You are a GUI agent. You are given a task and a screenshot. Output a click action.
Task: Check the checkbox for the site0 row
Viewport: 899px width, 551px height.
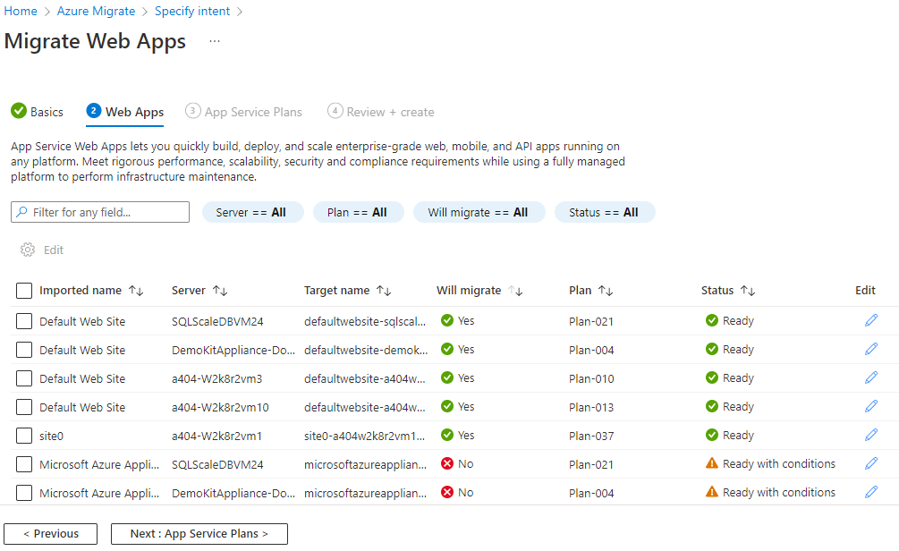tap(23, 435)
